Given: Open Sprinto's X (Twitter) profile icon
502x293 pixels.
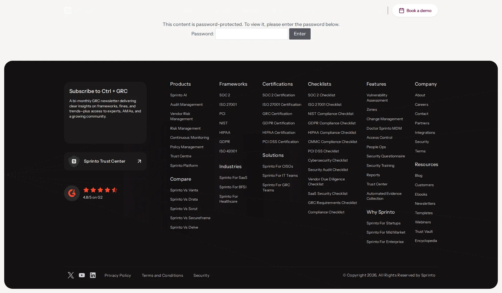Looking at the screenshot, I should 71,275.
